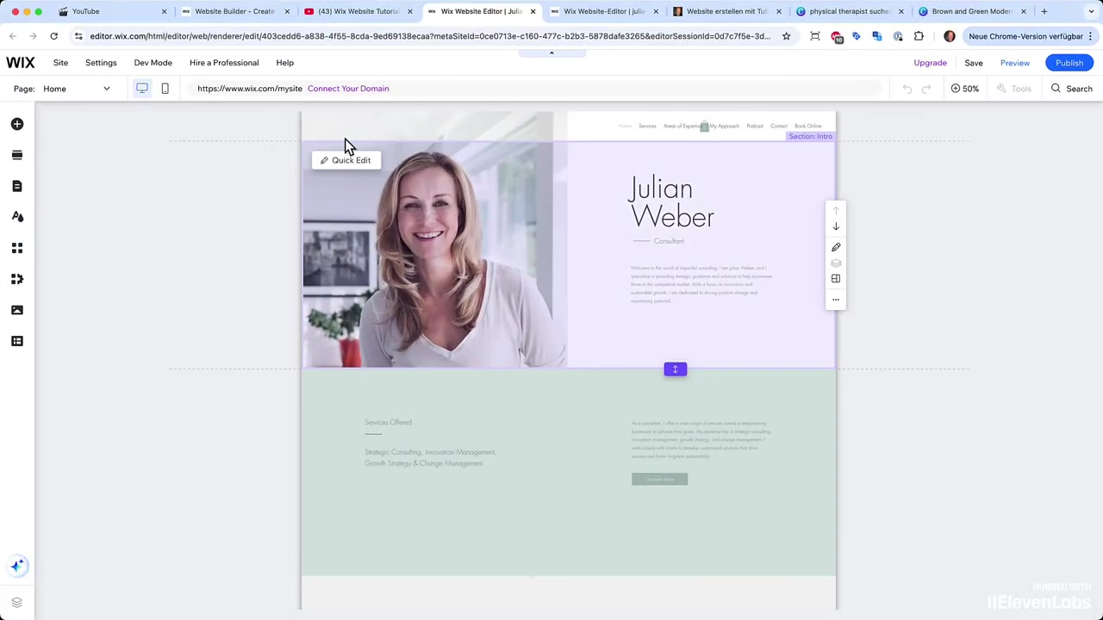1103x620 pixels.
Task: Click the Undo arrow
Action: (x=907, y=89)
